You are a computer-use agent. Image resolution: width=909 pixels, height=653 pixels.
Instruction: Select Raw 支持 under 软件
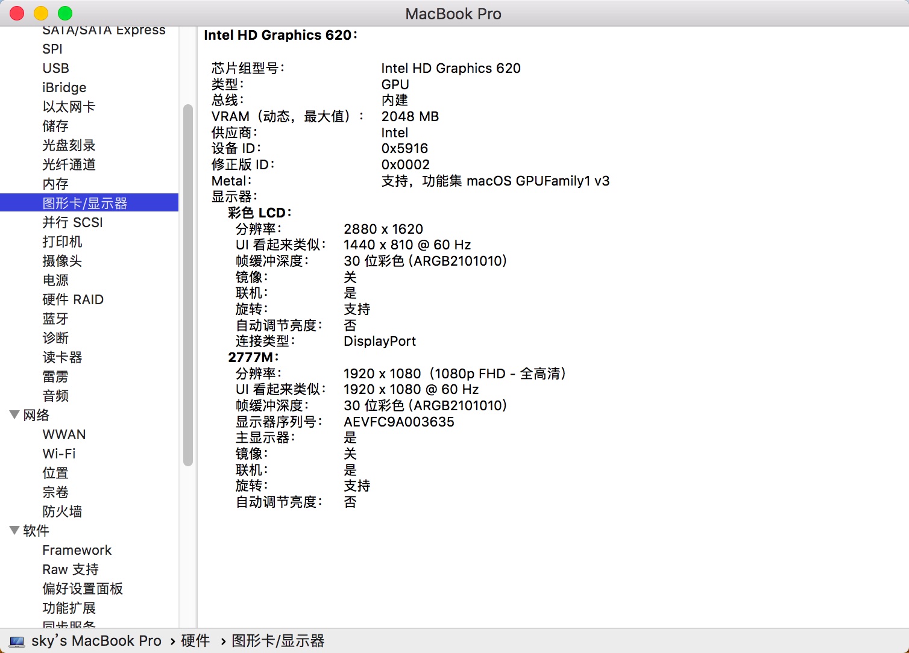click(x=71, y=569)
